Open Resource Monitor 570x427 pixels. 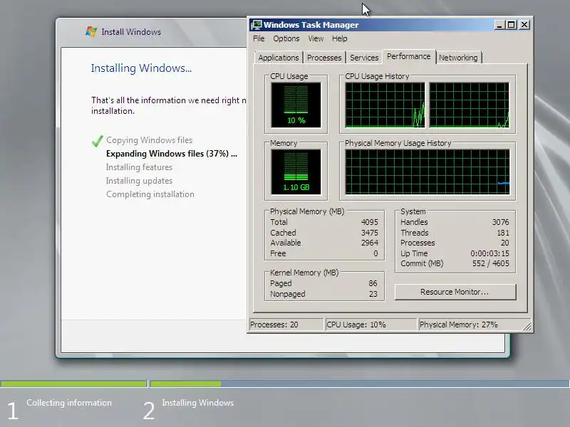[455, 292]
